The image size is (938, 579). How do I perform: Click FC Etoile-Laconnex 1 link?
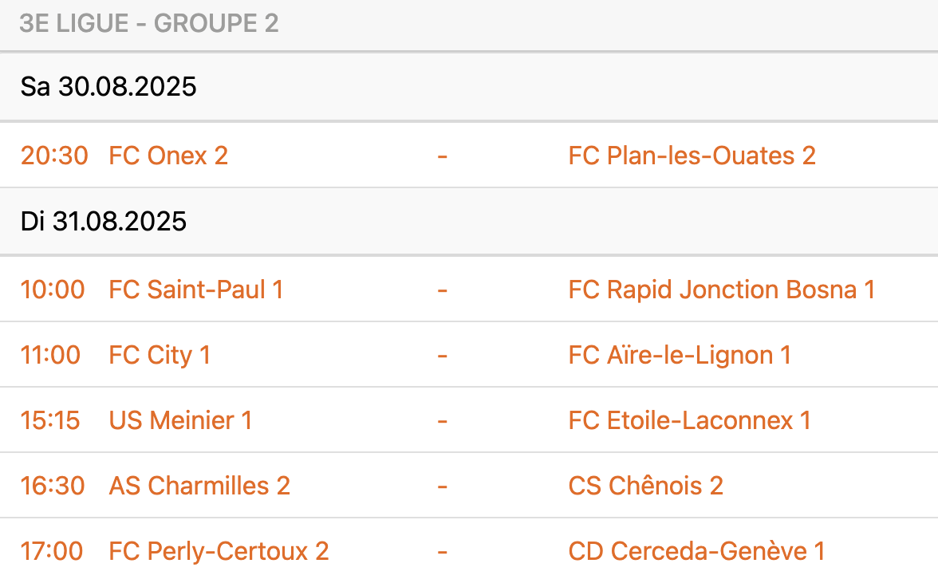coord(689,420)
